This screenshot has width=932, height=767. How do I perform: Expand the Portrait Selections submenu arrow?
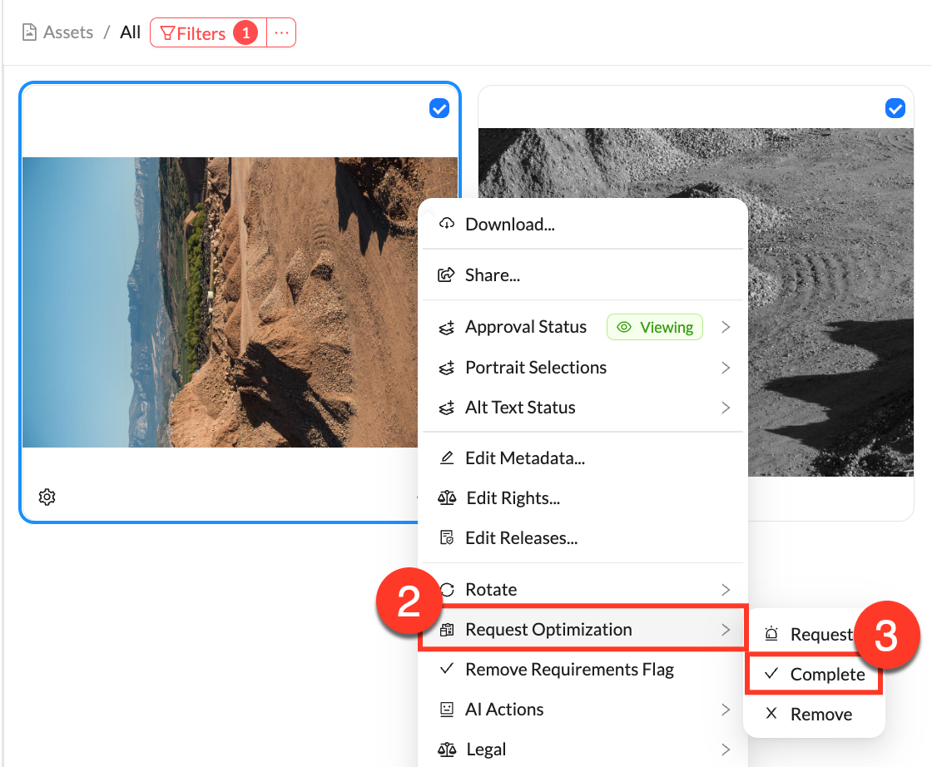(x=726, y=367)
